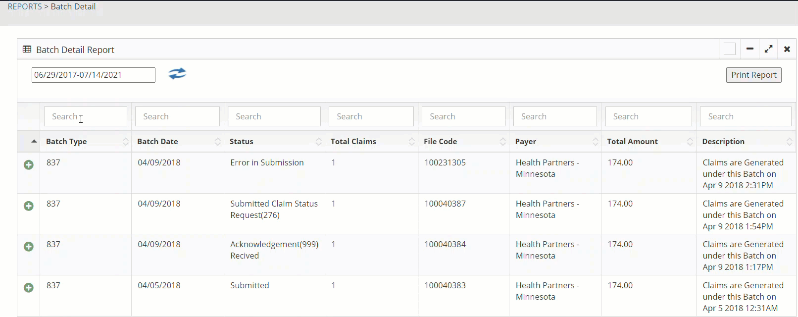Toggle first column sort arrow
The height and width of the screenshot is (317, 798).
click(x=34, y=142)
